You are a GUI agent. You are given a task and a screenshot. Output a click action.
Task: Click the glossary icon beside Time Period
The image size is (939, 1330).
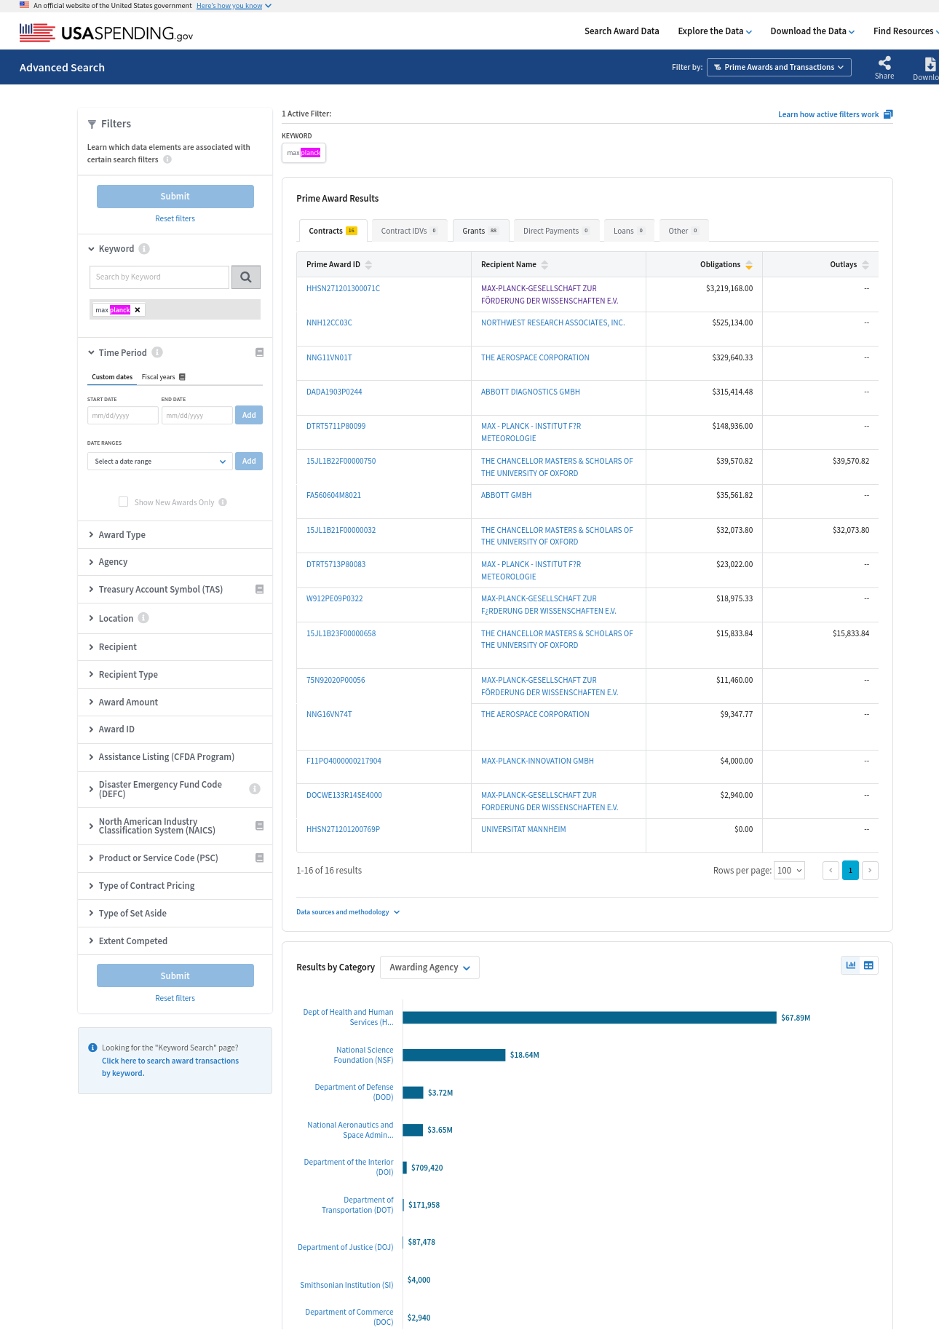(x=259, y=352)
